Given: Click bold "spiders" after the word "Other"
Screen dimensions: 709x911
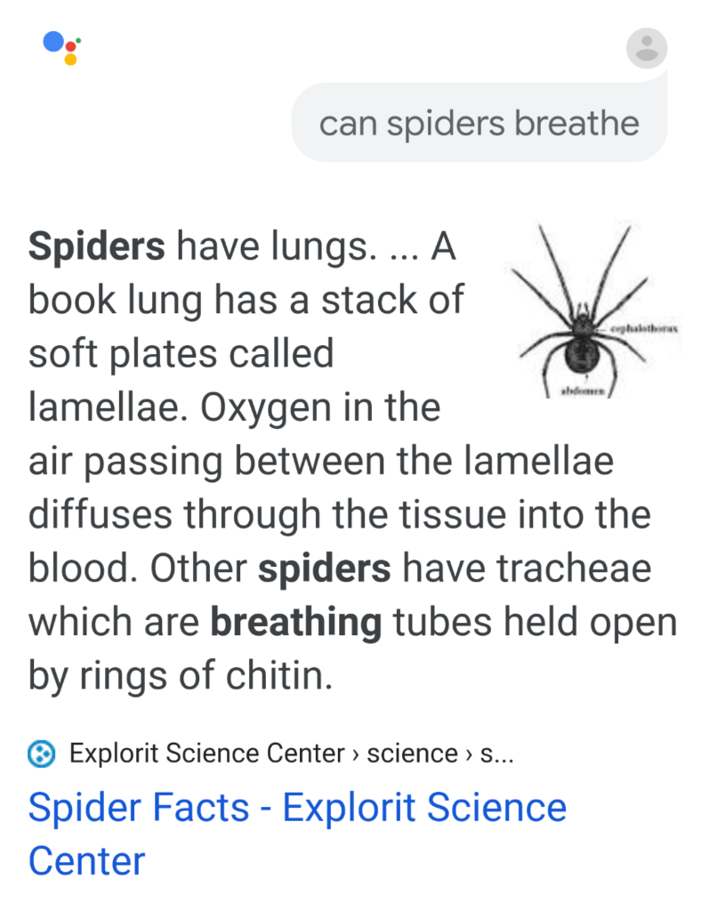Looking at the screenshot, I should click(x=324, y=569).
